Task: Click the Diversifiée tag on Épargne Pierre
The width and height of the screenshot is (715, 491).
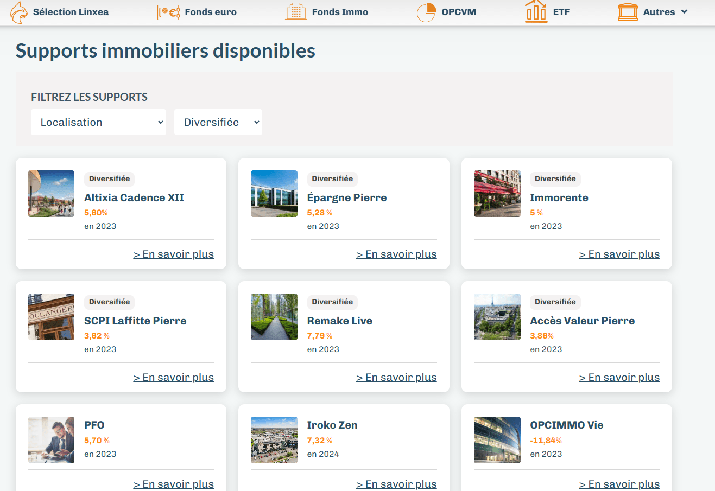Action: [x=332, y=178]
